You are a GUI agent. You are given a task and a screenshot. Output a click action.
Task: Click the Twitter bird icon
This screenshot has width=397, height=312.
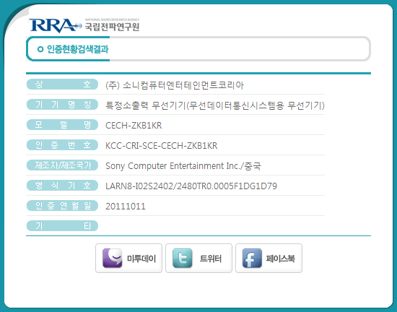[183, 258]
